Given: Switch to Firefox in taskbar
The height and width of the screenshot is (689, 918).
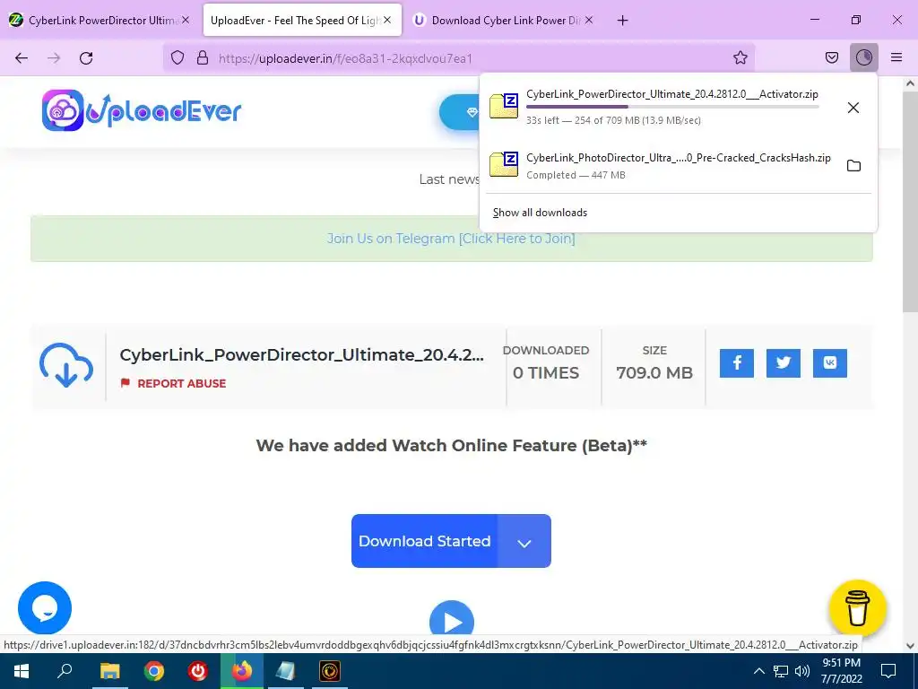Looking at the screenshot, I should (x=242, y=671).
